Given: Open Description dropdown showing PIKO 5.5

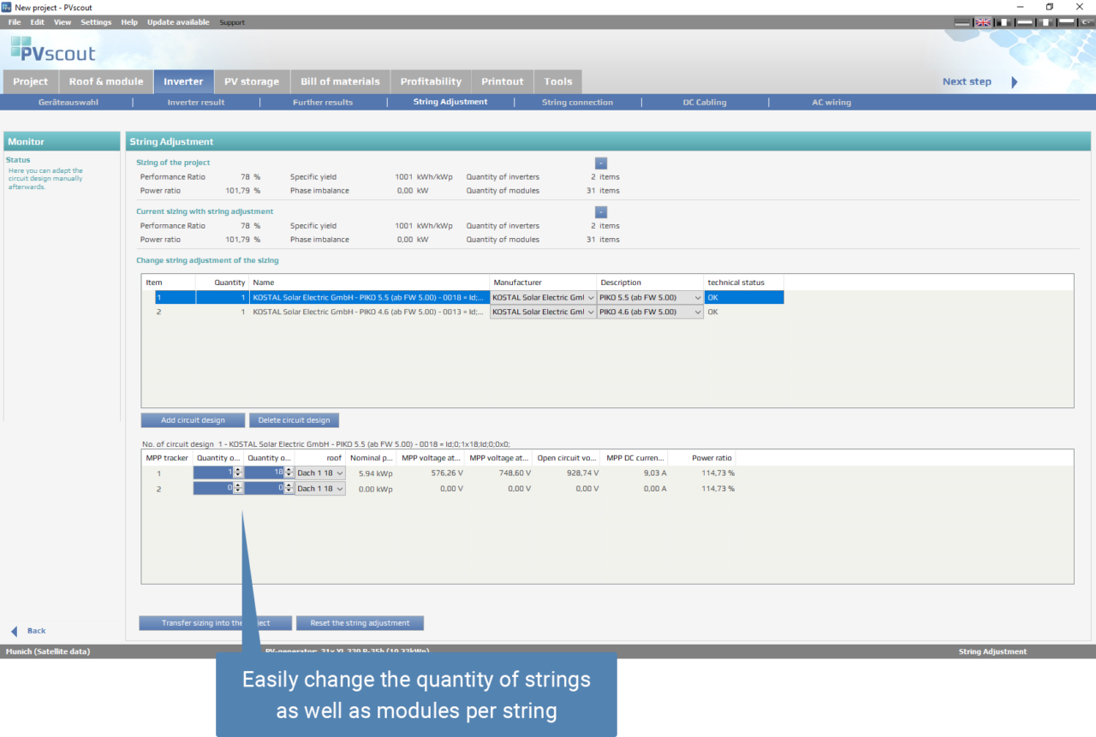Looking at the screenshot, I should tap(650, 298).
